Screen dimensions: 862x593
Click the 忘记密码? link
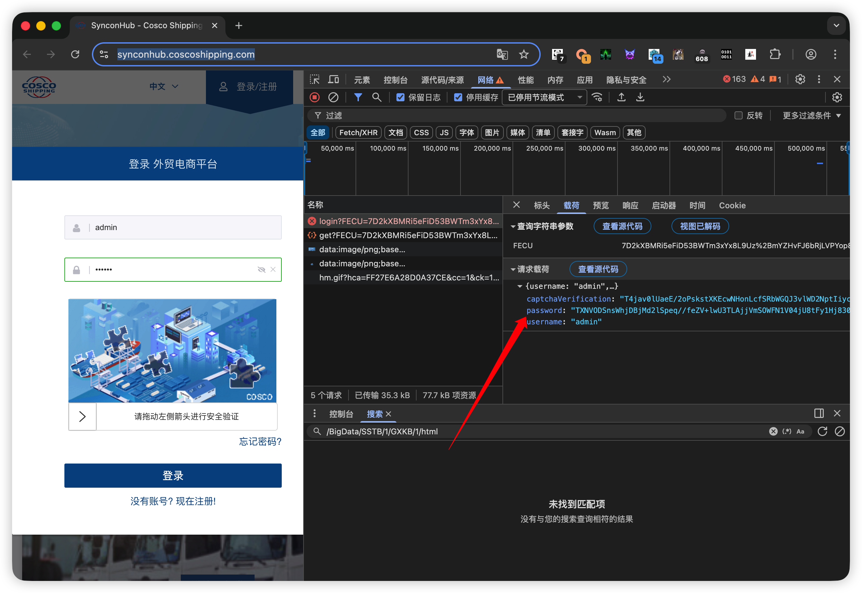point(260,441)
